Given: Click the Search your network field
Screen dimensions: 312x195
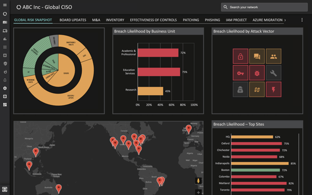Looking at the screenshot, I should [264, 7].
